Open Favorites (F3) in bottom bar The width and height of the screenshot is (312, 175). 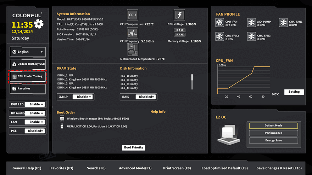62,168
